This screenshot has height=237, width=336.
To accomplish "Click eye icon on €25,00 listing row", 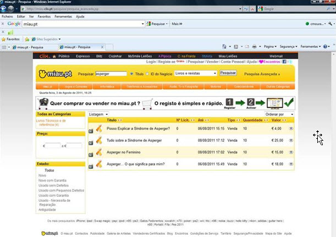I will click(x=291, y=140).
